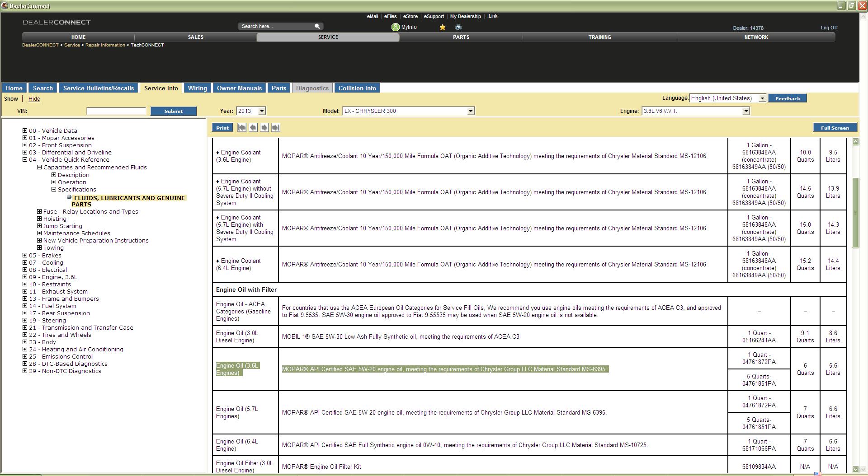Collapse 04 - Vehicle Quick Reference node
868x476 pixels.
point(25,159)
